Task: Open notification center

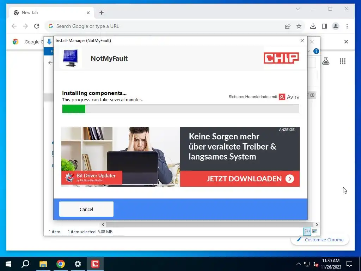Action: click(x=349, y=264)
